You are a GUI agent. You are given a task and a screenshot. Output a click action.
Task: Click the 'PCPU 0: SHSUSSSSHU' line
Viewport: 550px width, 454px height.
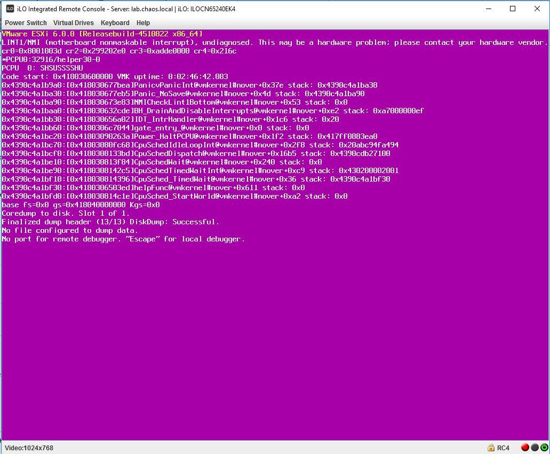click(x=43, y=68)
